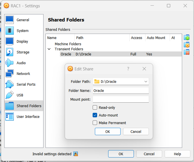The image size is (194, 162).
Task: Select the Oracle shared folder row
Action: (x=121, y=54)
